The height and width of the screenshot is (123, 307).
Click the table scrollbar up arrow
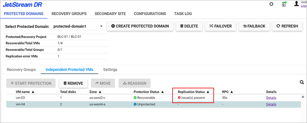tap(303, 97)
